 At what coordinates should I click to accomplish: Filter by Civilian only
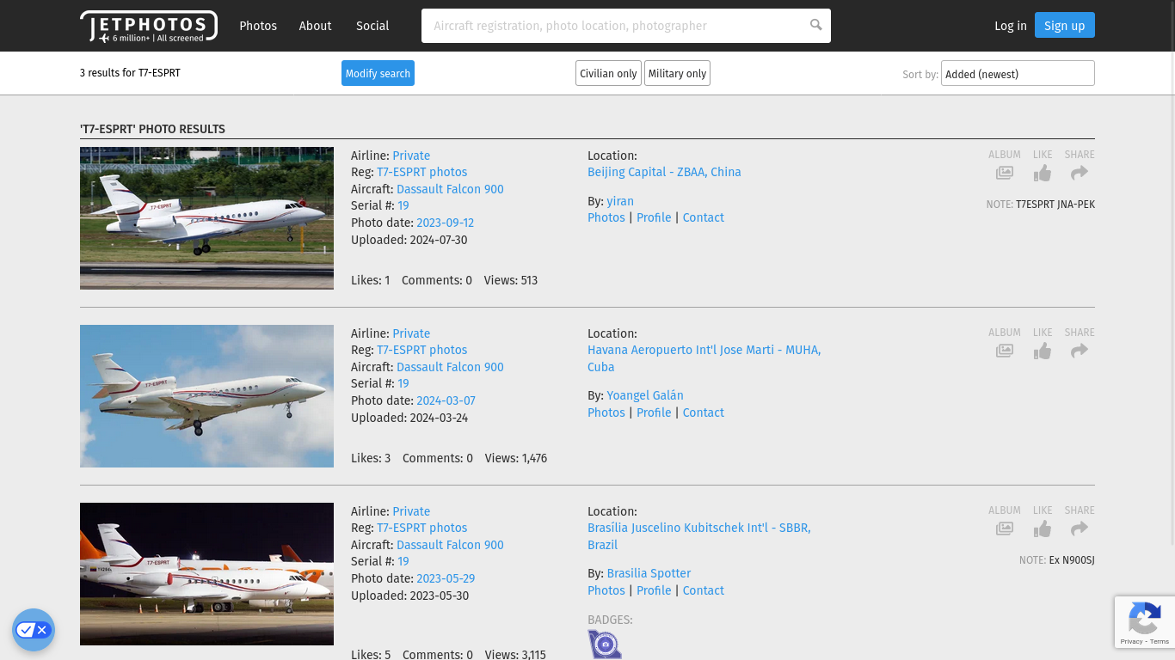608,73
